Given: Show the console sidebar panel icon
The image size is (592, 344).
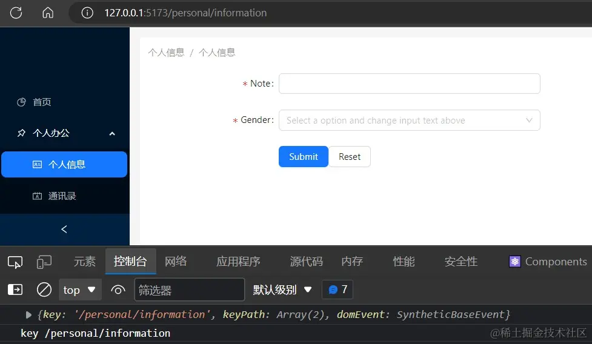Looking at the screenshot, I should [x=15, y=289].
